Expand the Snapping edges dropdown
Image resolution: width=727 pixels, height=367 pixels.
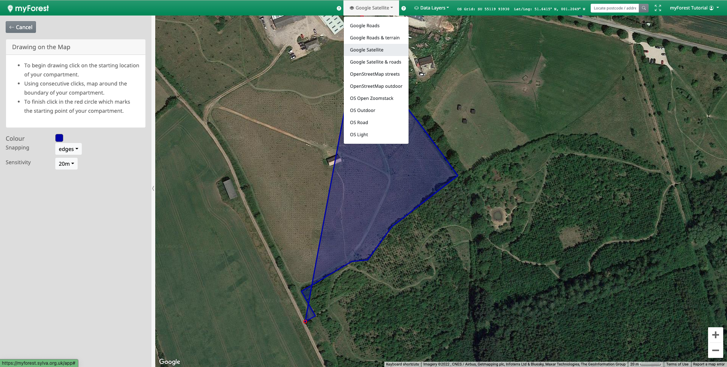(68, 149)
